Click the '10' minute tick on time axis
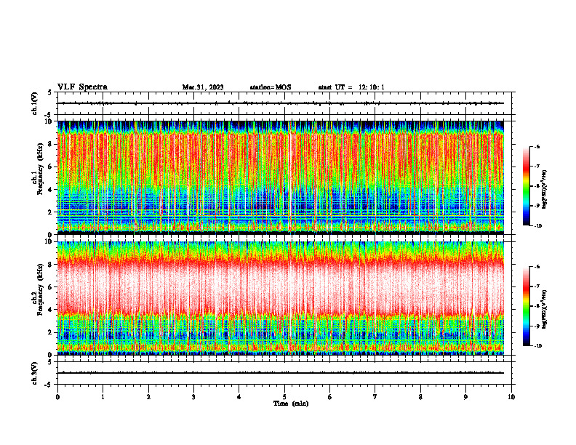 (x=511, y=397)
